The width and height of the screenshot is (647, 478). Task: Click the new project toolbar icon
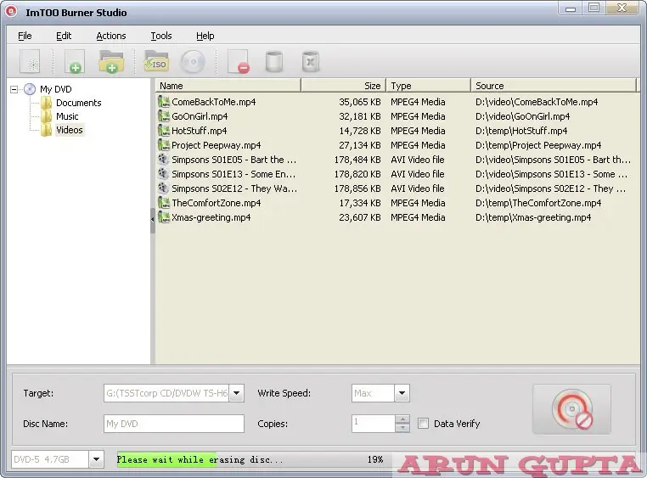(30, 62)
